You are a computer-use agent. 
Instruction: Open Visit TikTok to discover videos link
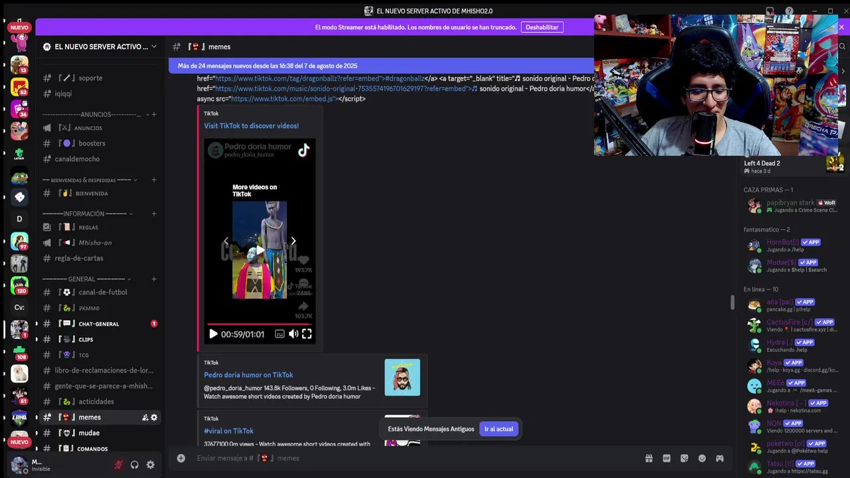click(x=251, y=125)
